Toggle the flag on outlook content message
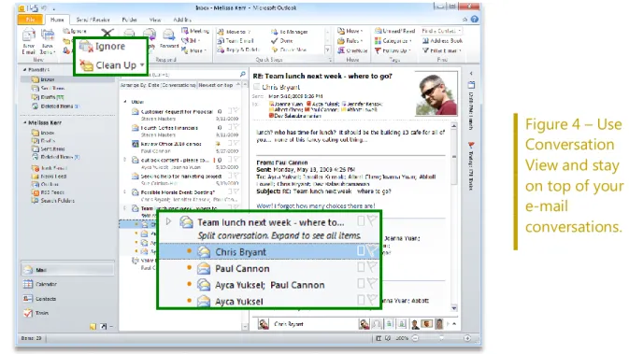The image size is (629, 354). [x=237, y=160]
